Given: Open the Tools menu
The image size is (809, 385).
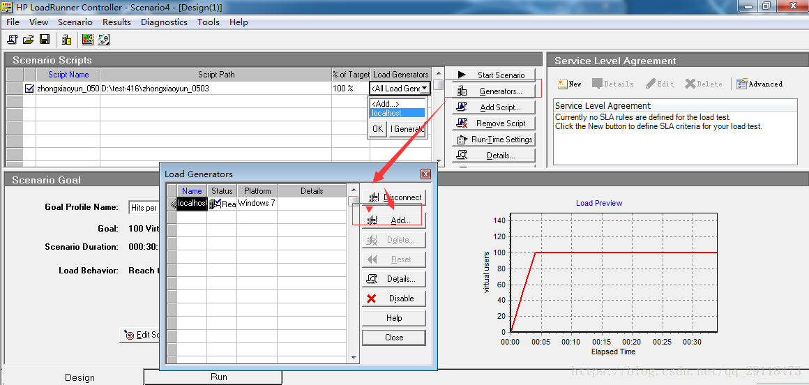Looking at the screenshot, I should coord(209,22).
